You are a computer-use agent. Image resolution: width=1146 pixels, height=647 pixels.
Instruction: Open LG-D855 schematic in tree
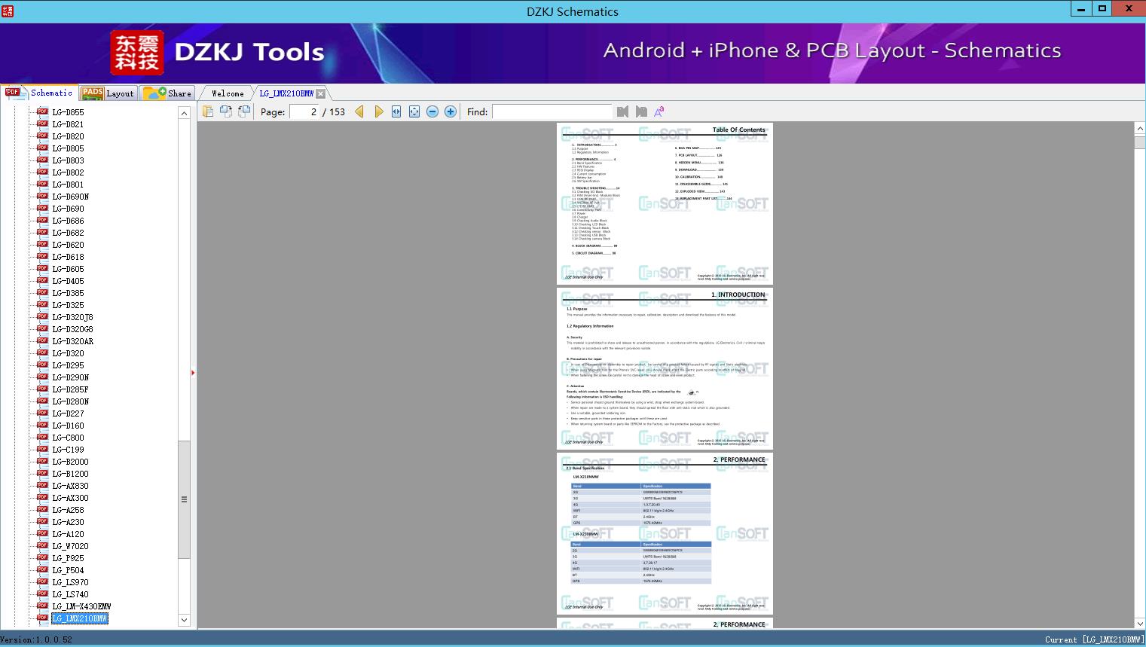[x=68, y=112]
